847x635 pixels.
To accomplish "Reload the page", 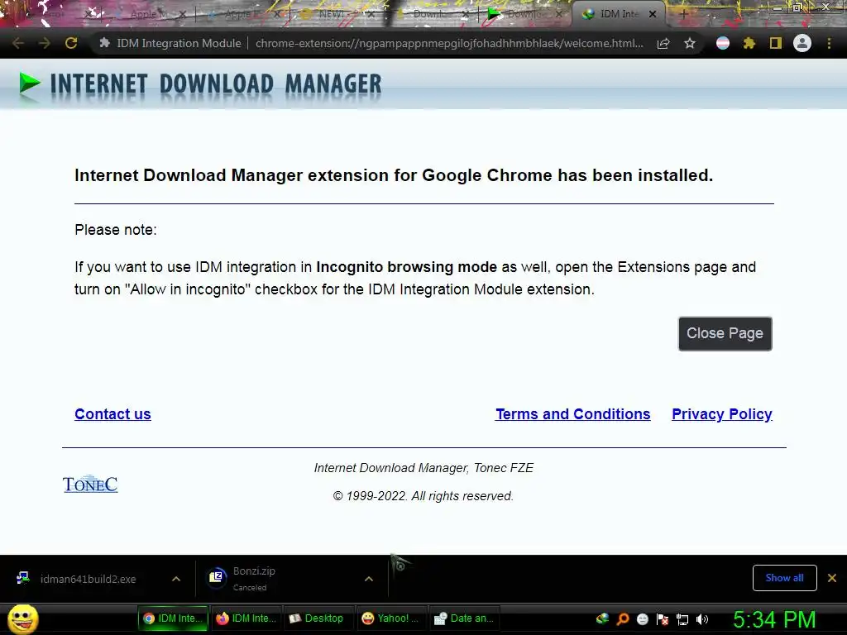I will tap(71, 43).
